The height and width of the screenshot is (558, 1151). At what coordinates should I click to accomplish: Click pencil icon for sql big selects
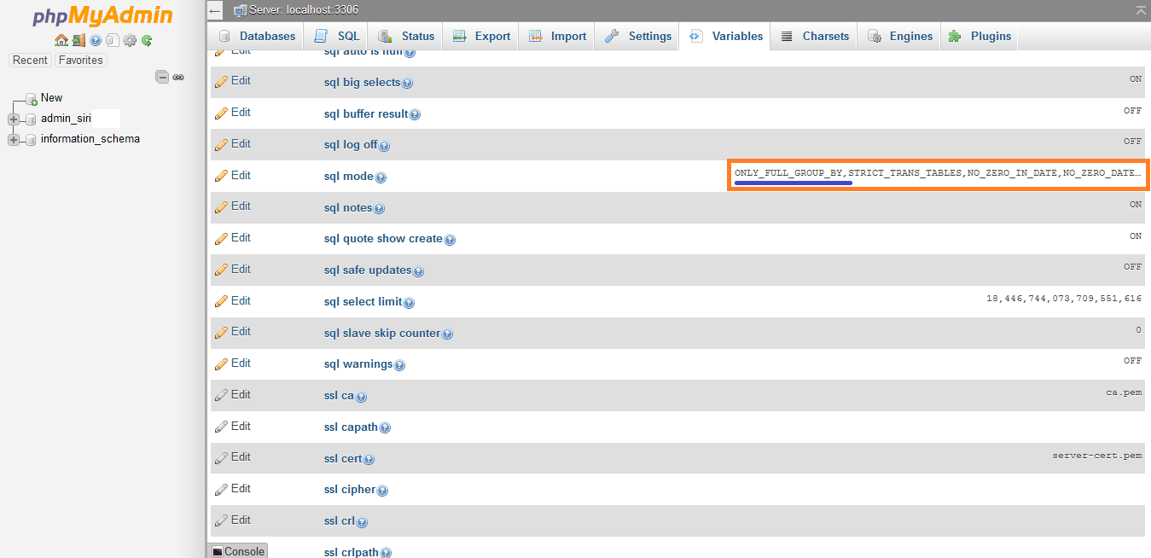point(221,82)
